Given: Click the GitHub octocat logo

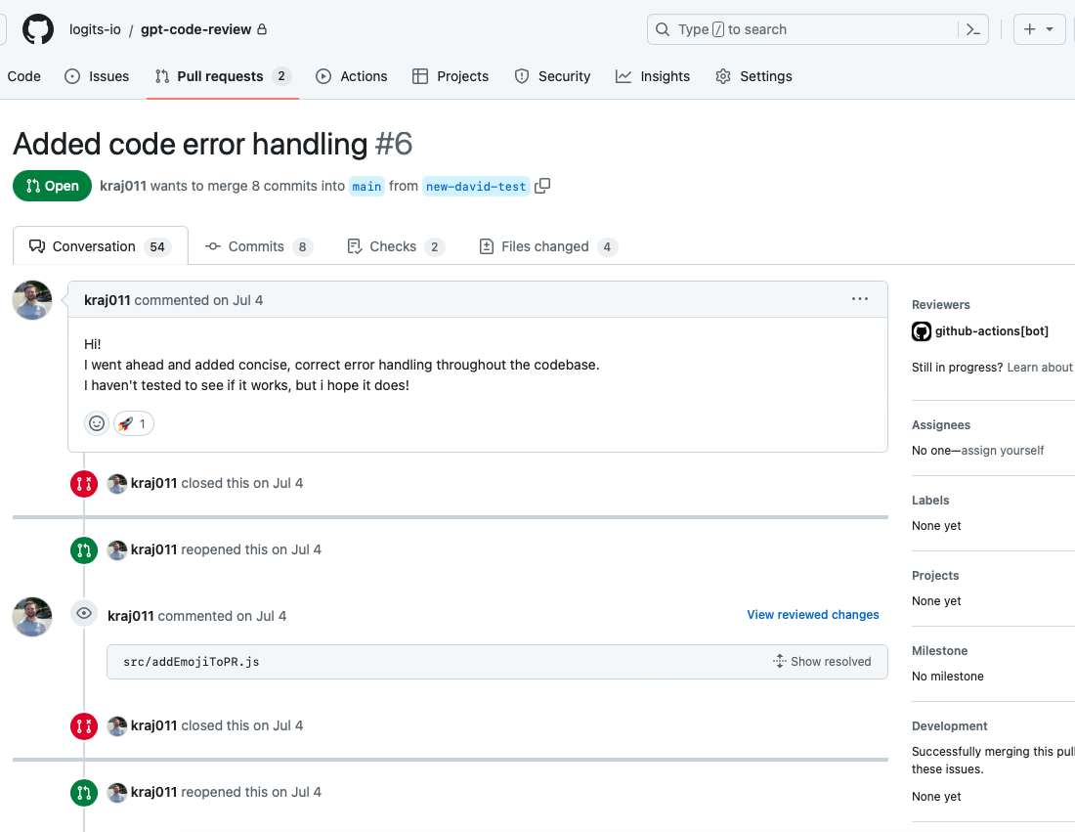Looking at the screenshot, I should (37, 28).
